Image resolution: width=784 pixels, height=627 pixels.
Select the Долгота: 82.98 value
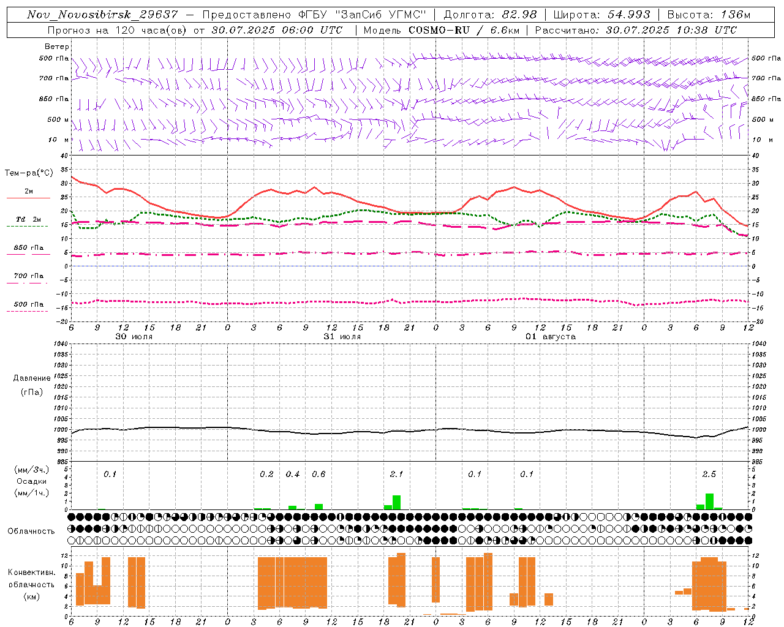pos(490,15)
